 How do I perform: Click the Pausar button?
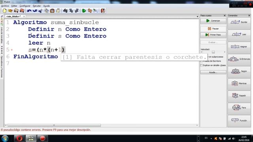tap(213, 29)
